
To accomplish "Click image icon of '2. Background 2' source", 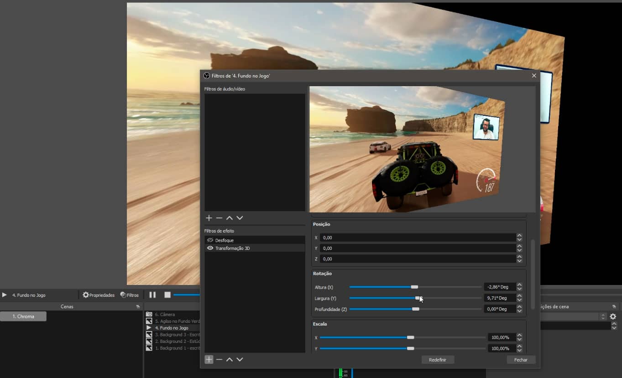I will [x=149, y=341].
